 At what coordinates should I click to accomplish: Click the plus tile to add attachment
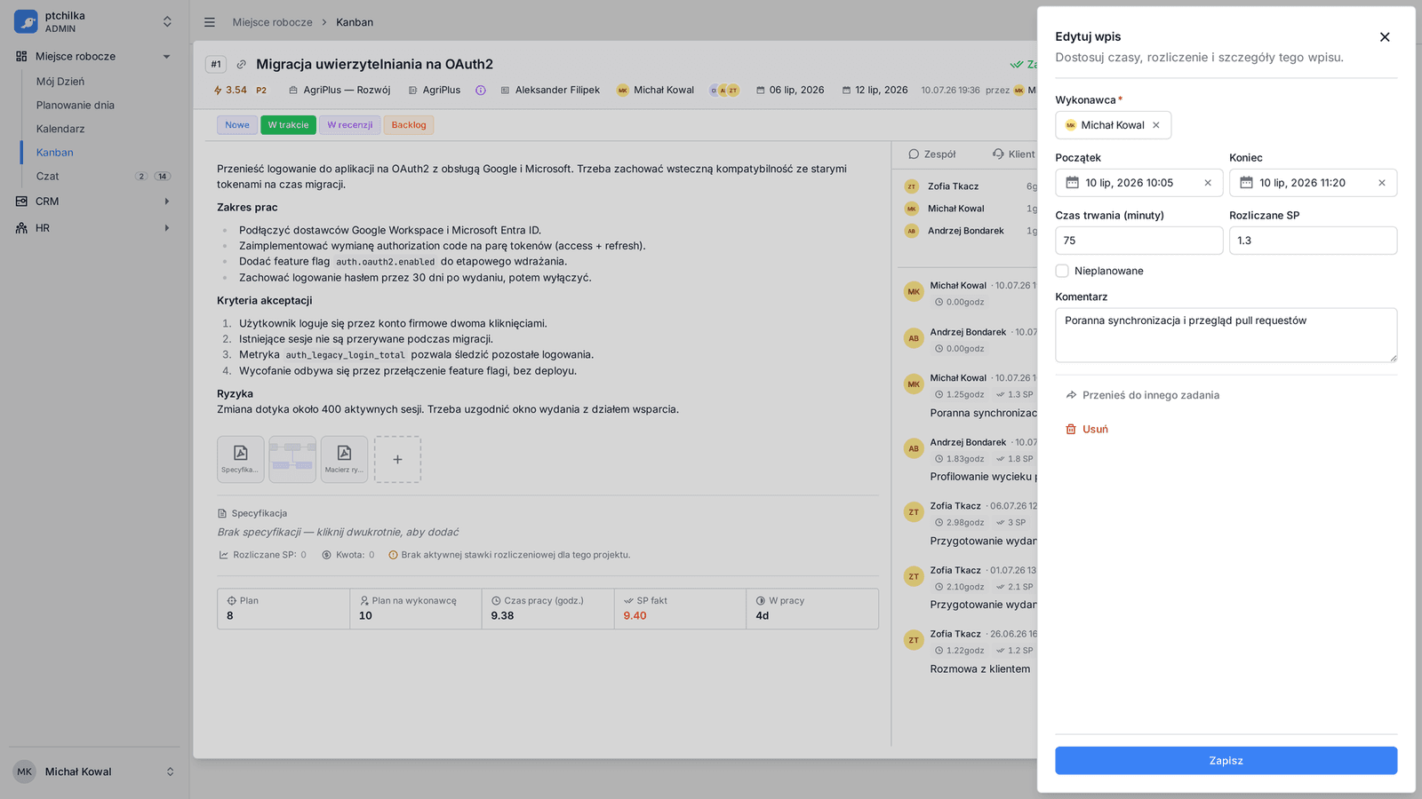tap(397, 459)
